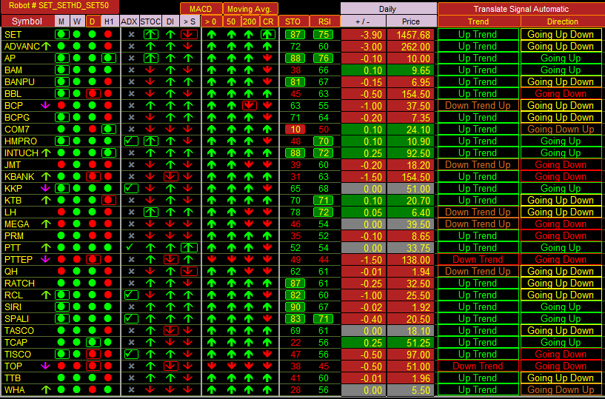
Task: Click the STO column header
Action: pyautogui.click(x=295, y=21)
